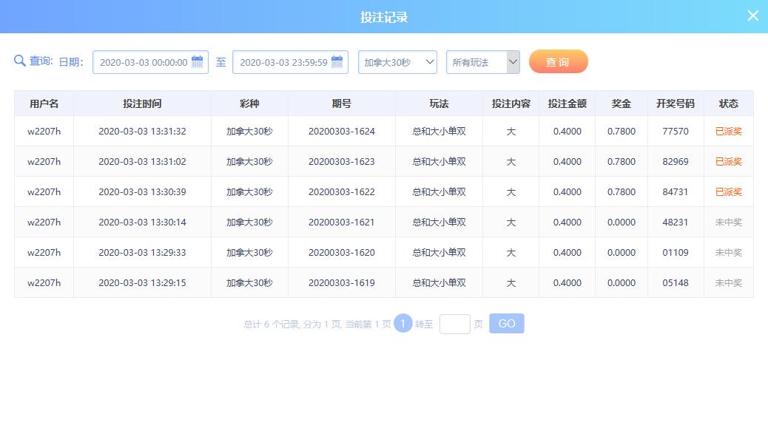
Task: Click winning number 77570
Action: [676, 131]
